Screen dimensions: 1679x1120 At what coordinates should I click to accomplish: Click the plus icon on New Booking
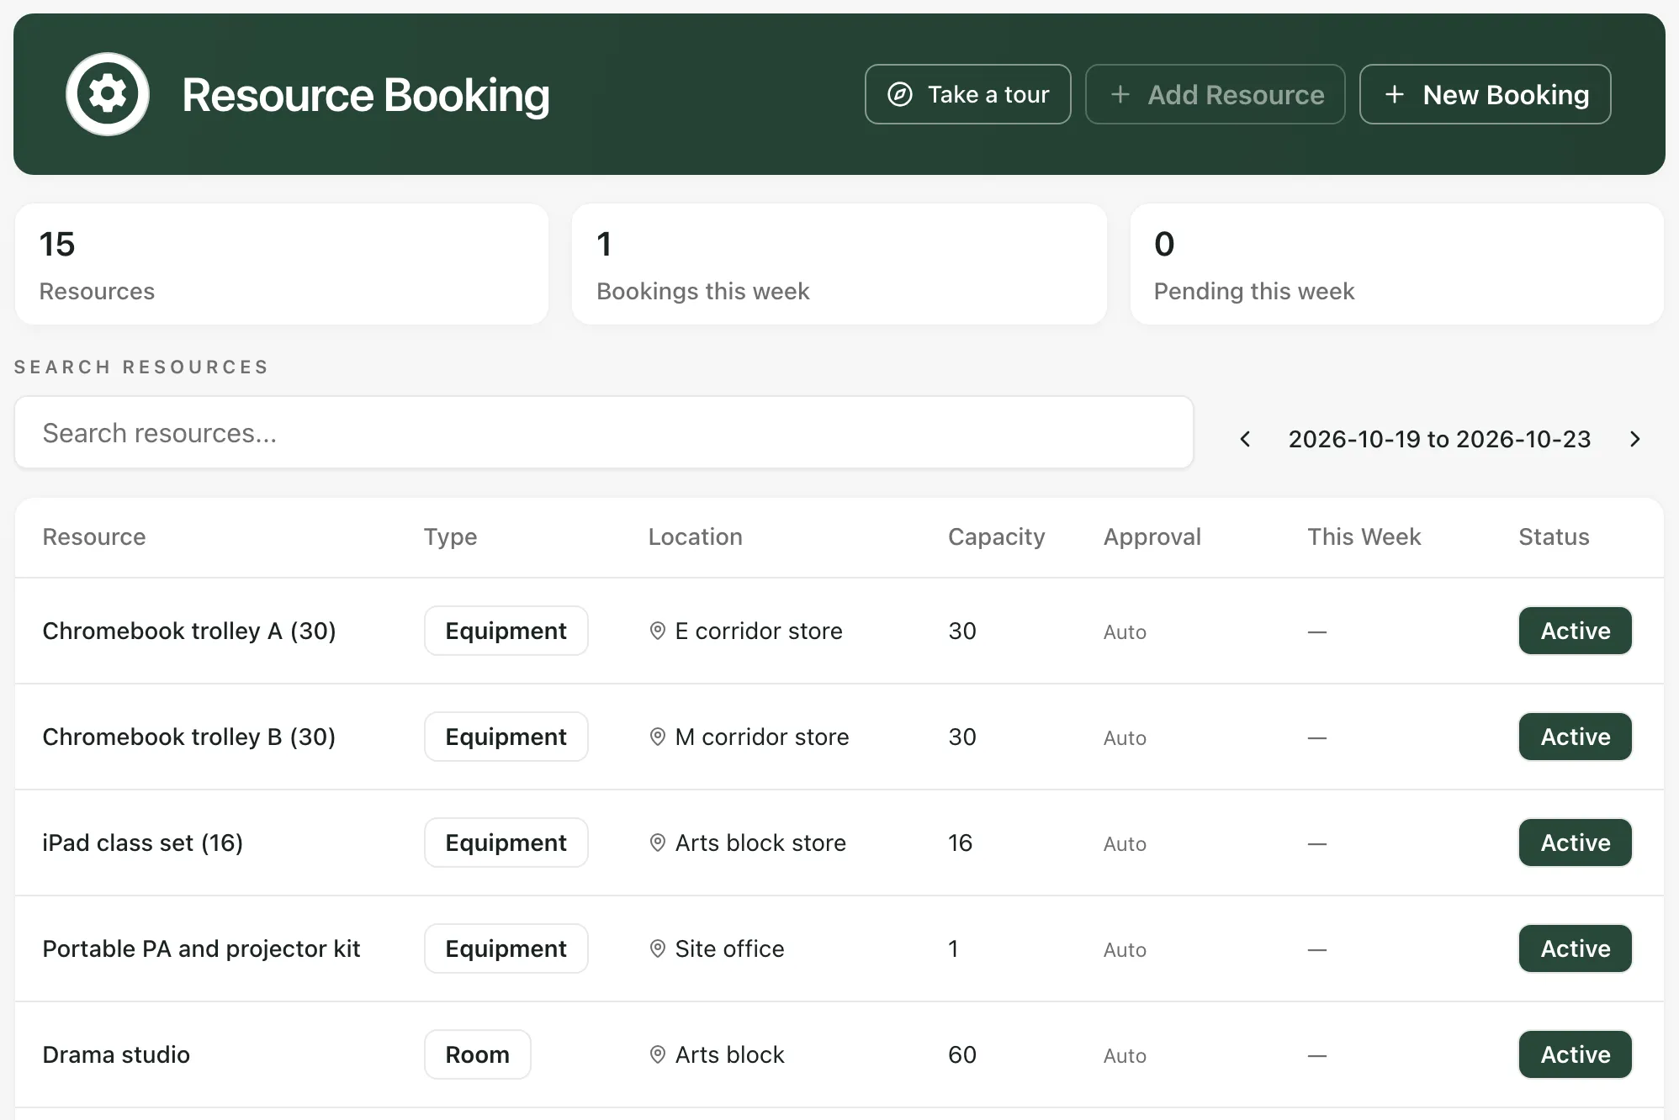point(1394,94)
